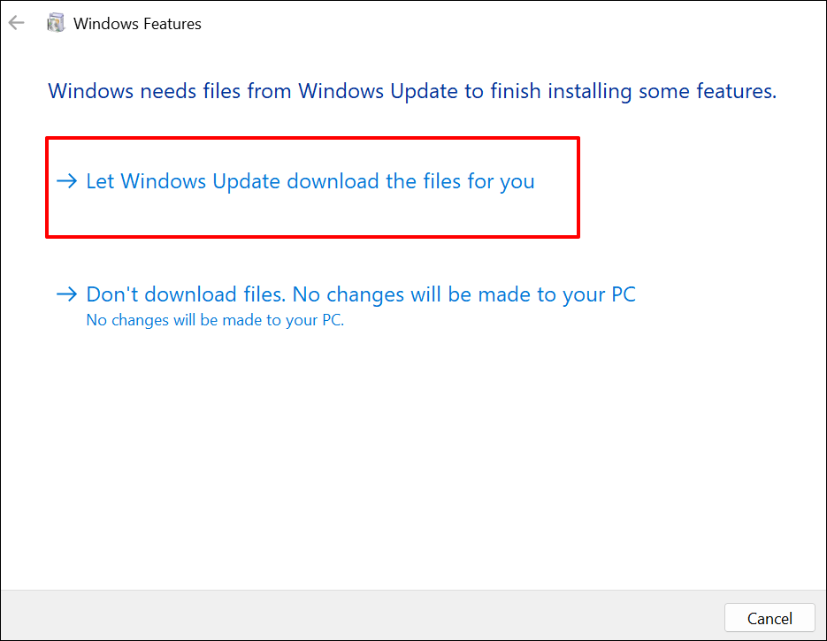827x641 pixels.
Task: Click the word 'Don't' in the second option
Action: click(112, 294)
